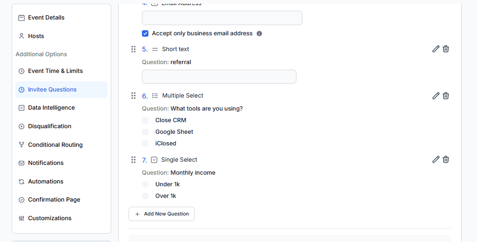Click drag handle of question 7
This screenshot has width=477, height=242.
point(134,160)
